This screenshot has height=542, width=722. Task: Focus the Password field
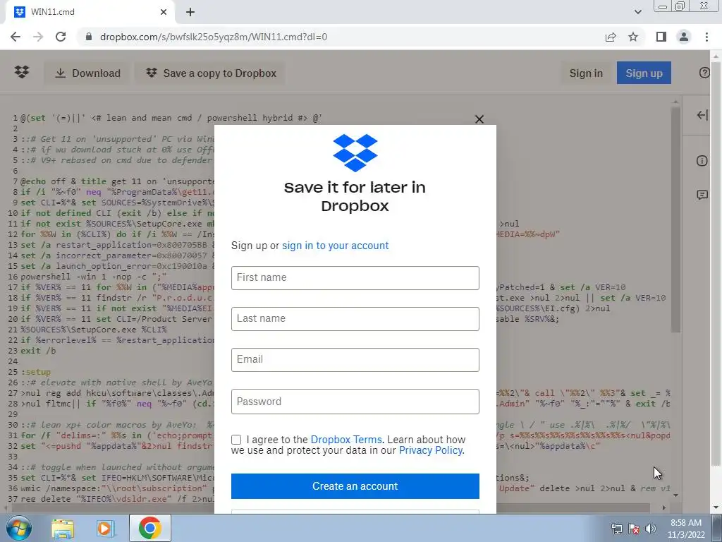pyautogui.click(x=355, y=402)
